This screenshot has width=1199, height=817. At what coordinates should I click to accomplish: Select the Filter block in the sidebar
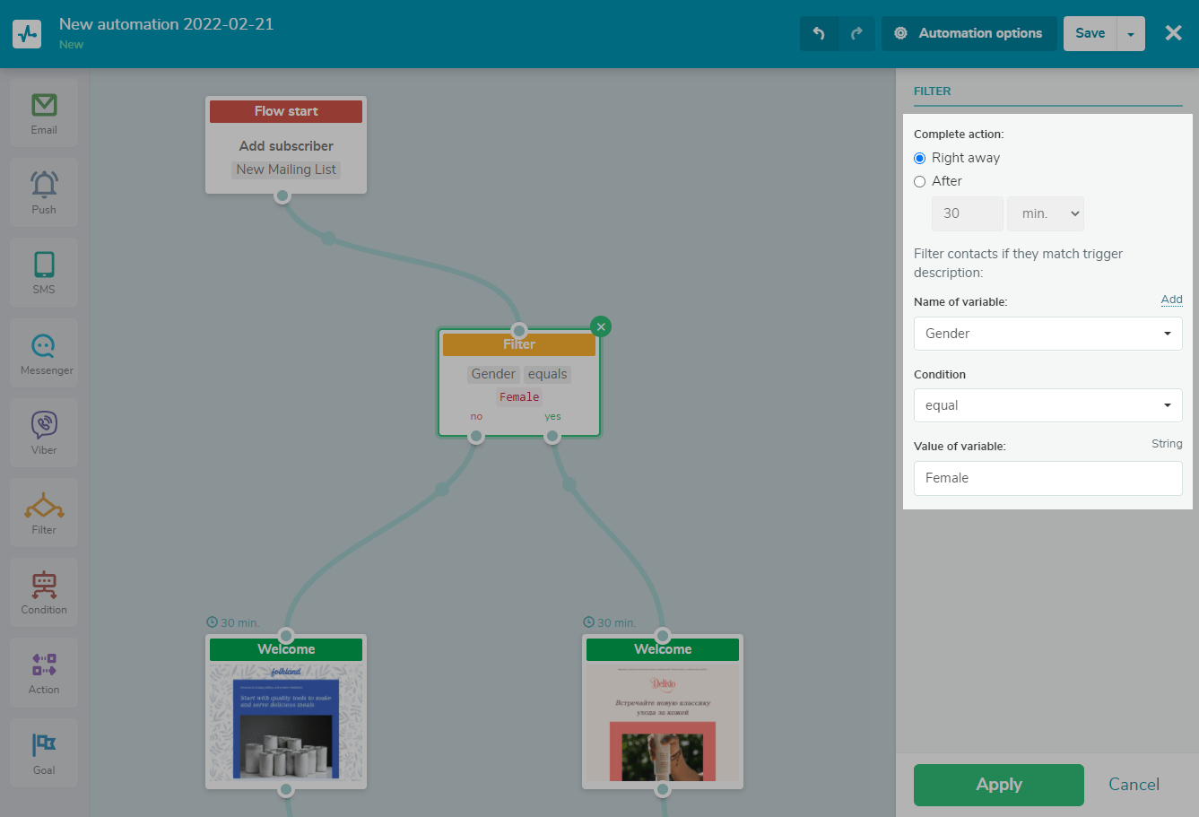coord(43,511)
